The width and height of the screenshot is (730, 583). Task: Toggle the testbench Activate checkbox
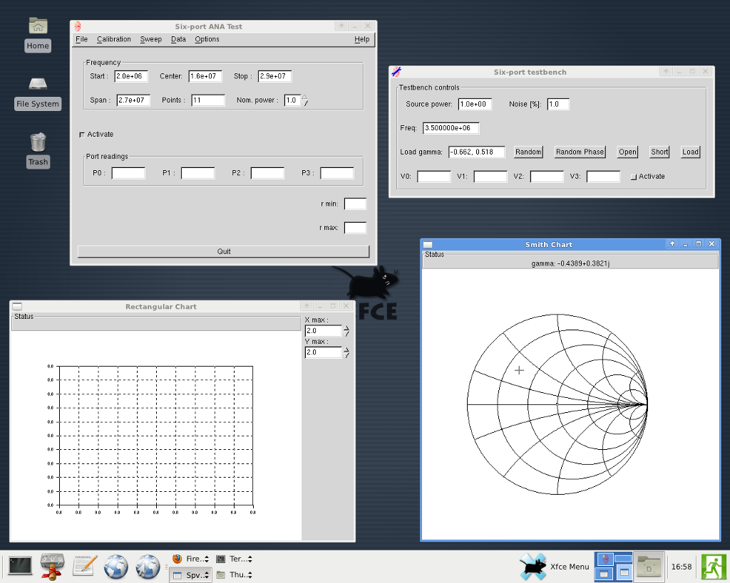634,177
